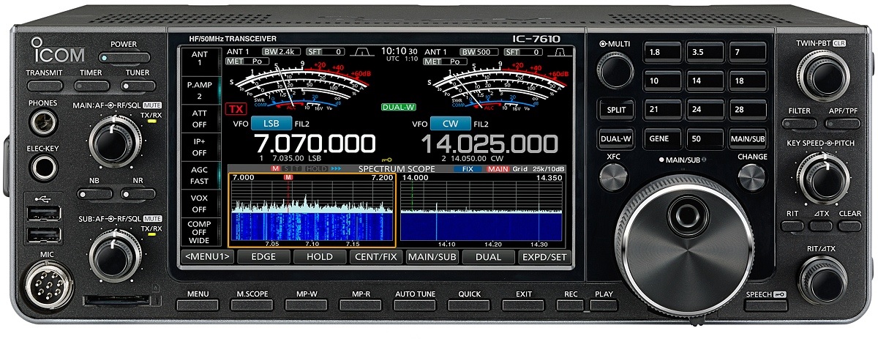The image size is (878, 339).
Task: Select the 50 MHz band key
Action: pyautogui.click(x=704, y=138)
